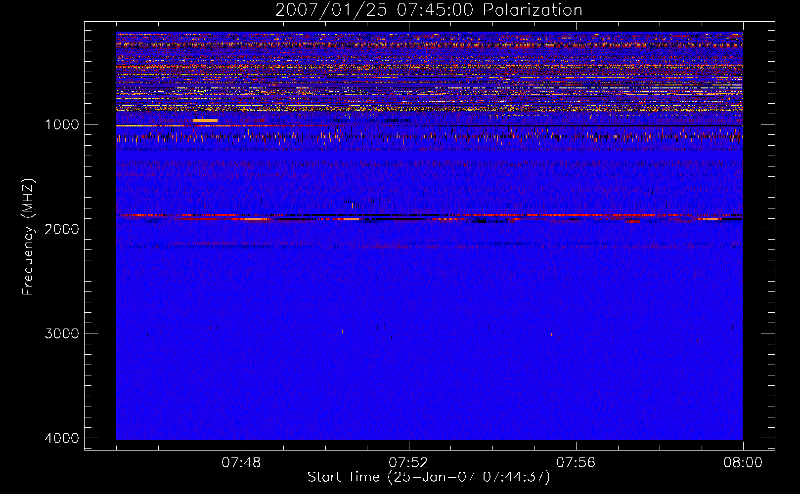Image resolution: width=800 pixels, height=494 pixels.
Task: Select the 'Frequency (MHZ)' axis label
Action: [x=28, y=237]
